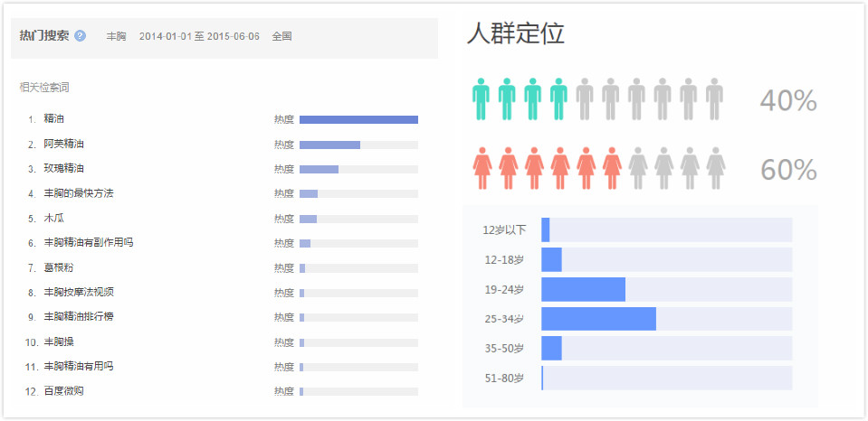Click the date range 2014-01-01 至 2015-06-06

click(x=199, y=36)
